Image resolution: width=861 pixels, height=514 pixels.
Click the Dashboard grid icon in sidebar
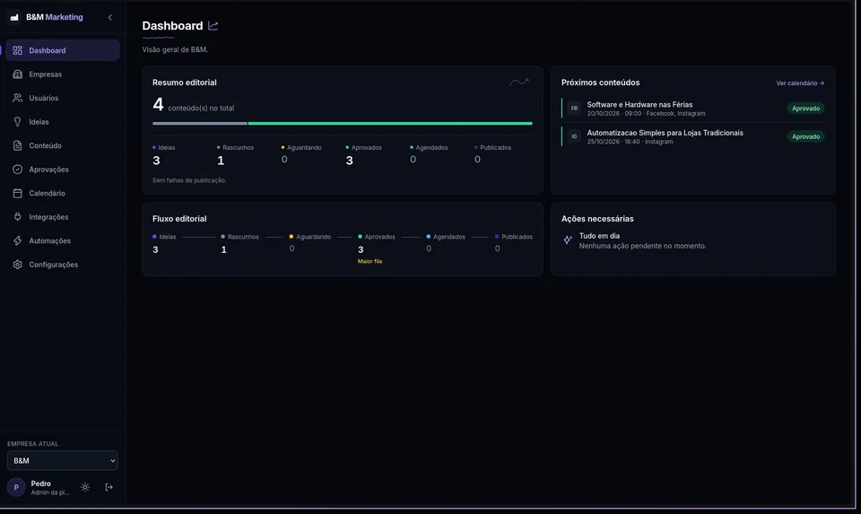coord(18,50)
